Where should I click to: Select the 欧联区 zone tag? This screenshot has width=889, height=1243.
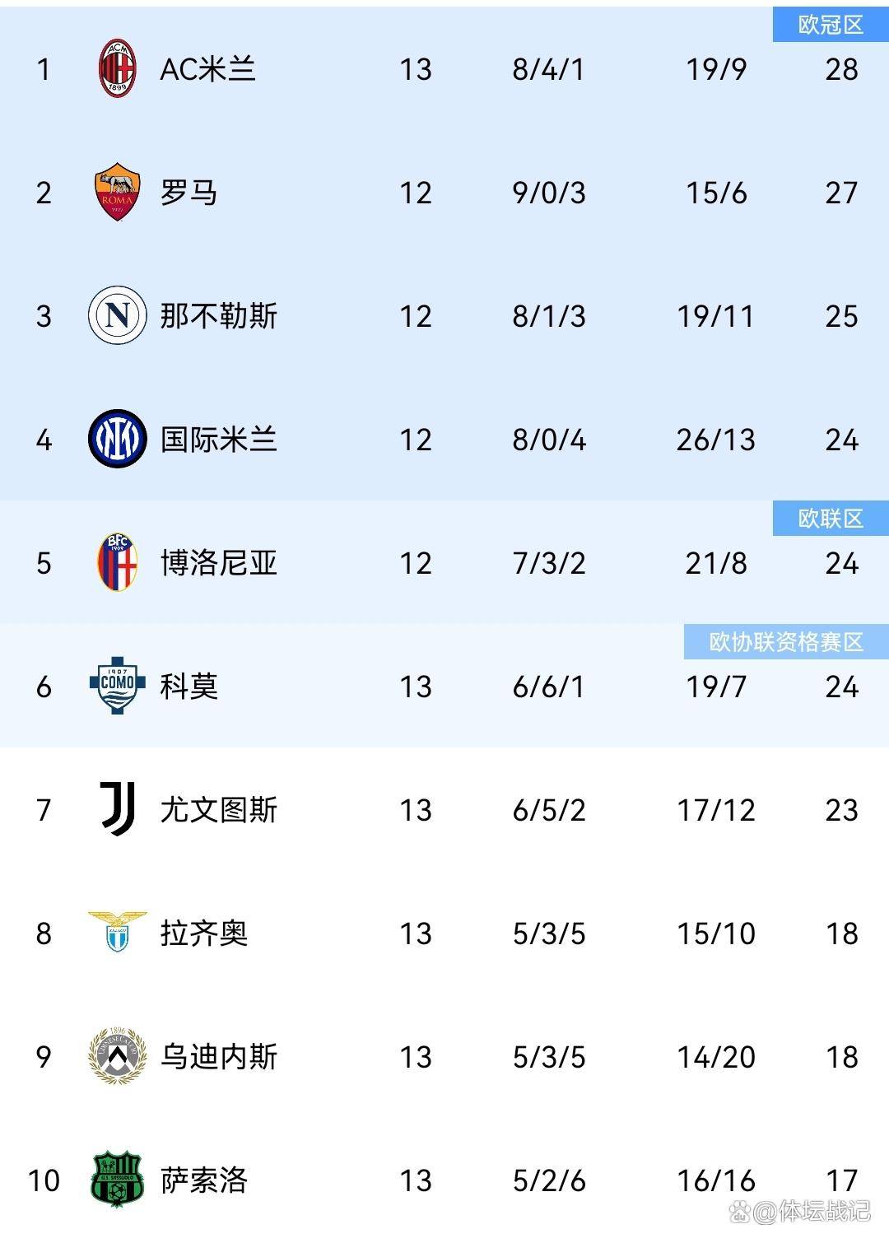click(x=831, y=519)
